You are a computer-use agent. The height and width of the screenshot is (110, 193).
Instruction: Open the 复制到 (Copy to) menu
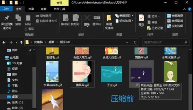[75, 20]
